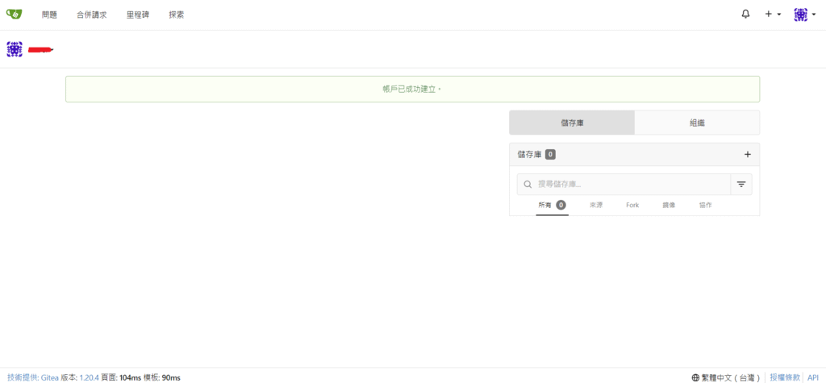Open the 探索 menu item

point(177,15)
